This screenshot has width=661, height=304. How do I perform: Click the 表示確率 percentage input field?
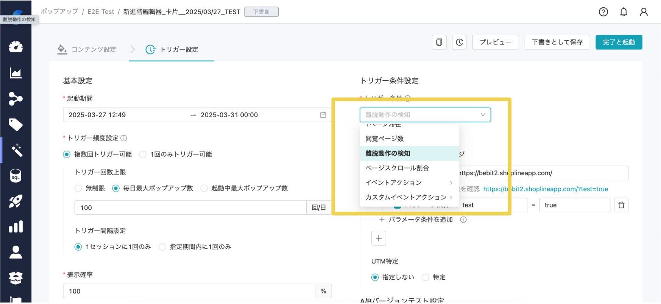pyautogui.click(x=189, y=291)
